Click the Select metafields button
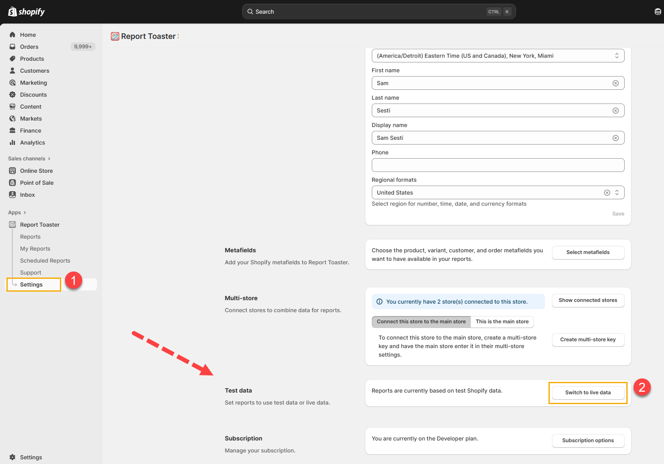This screenshot has width=664, height=464. click(587, 252)
